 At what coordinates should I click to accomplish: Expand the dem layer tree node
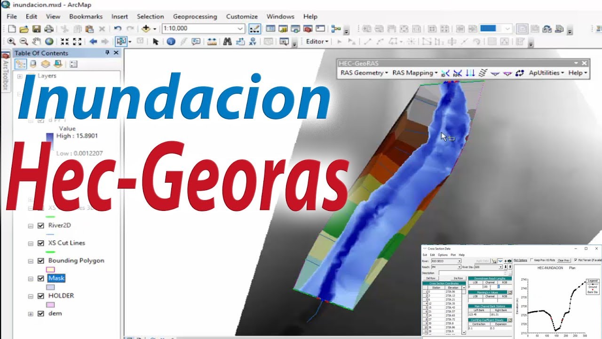tap(31, 314)
